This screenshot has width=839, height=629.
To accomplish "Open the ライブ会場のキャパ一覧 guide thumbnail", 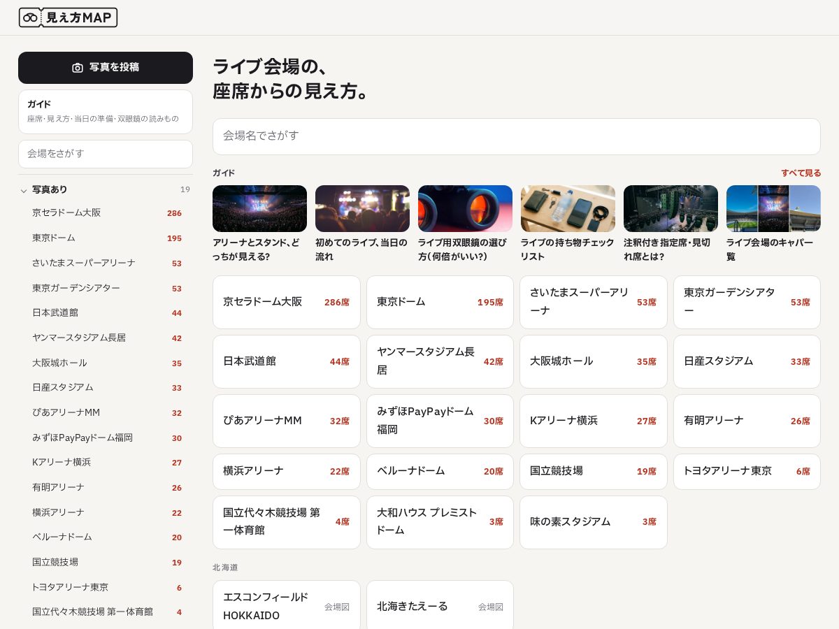I will coord(773,208).
